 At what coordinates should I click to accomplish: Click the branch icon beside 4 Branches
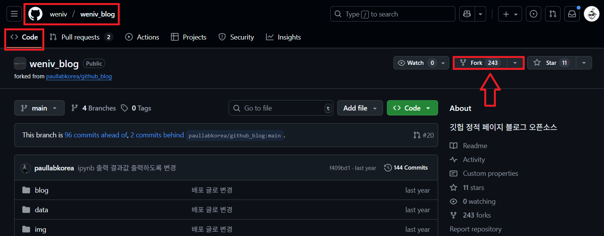75,108
